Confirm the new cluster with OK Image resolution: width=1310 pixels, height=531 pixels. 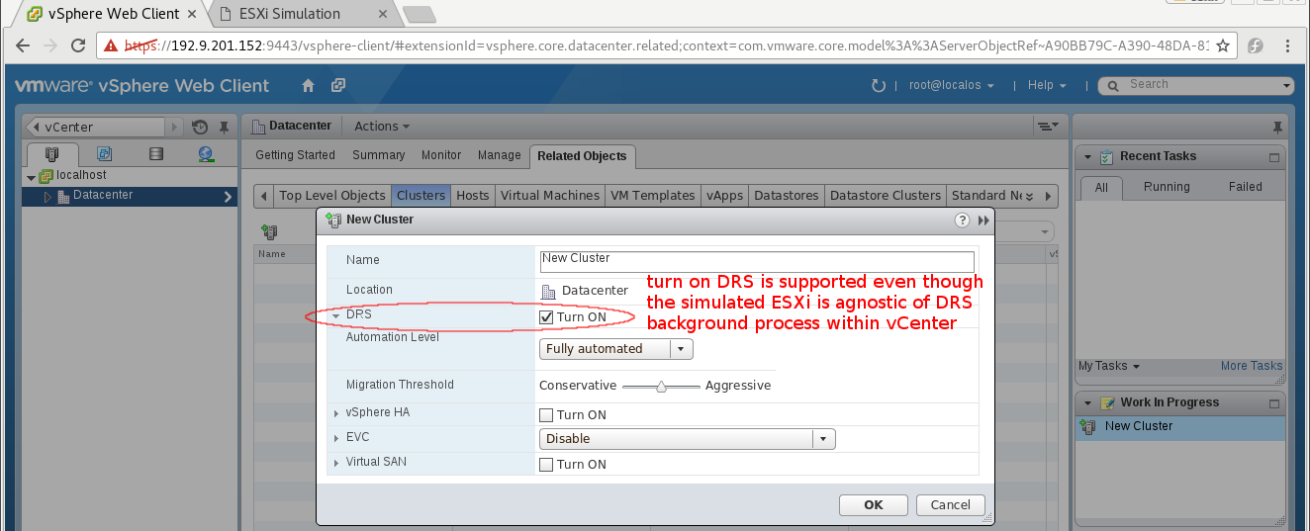(873, 505)
